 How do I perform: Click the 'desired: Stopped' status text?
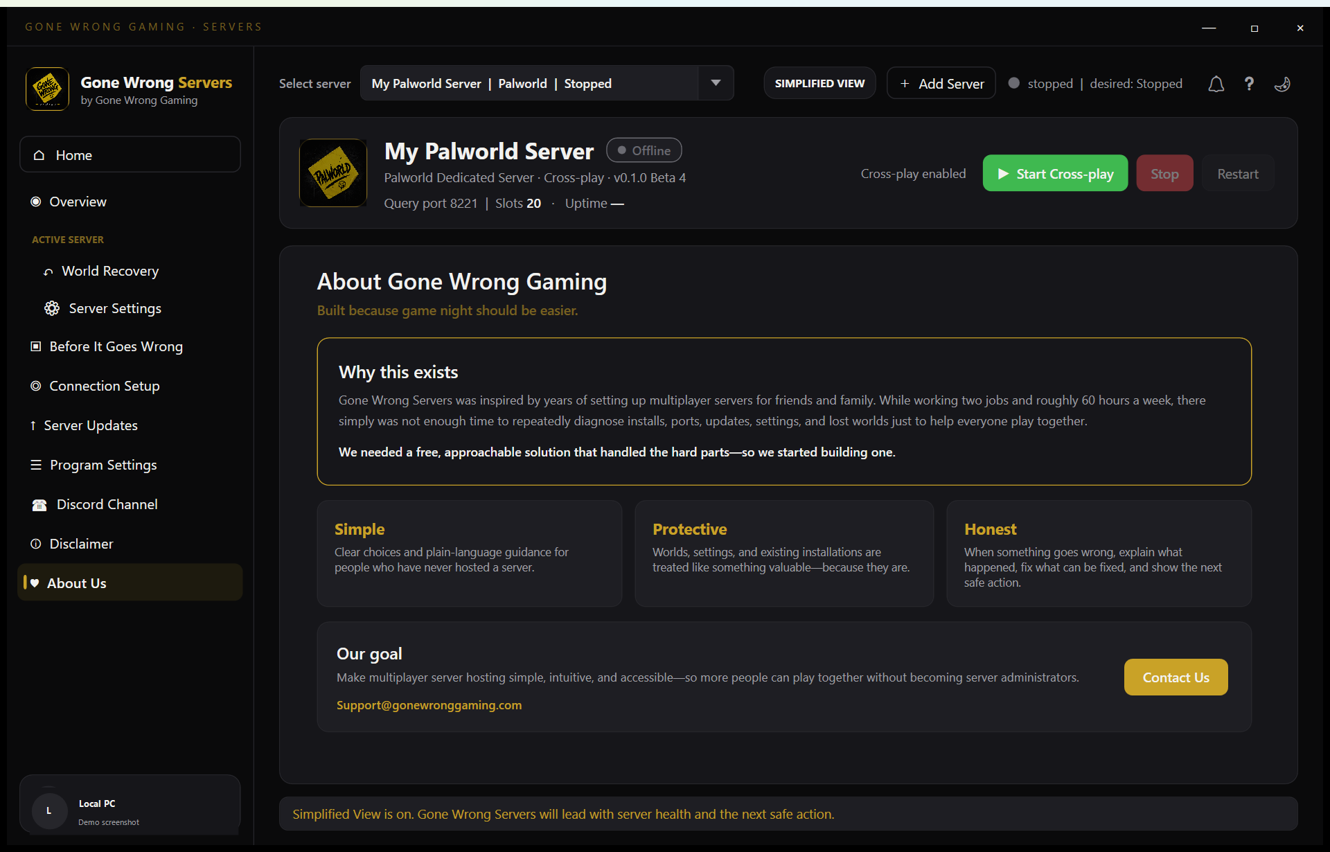pos(1136,83)
